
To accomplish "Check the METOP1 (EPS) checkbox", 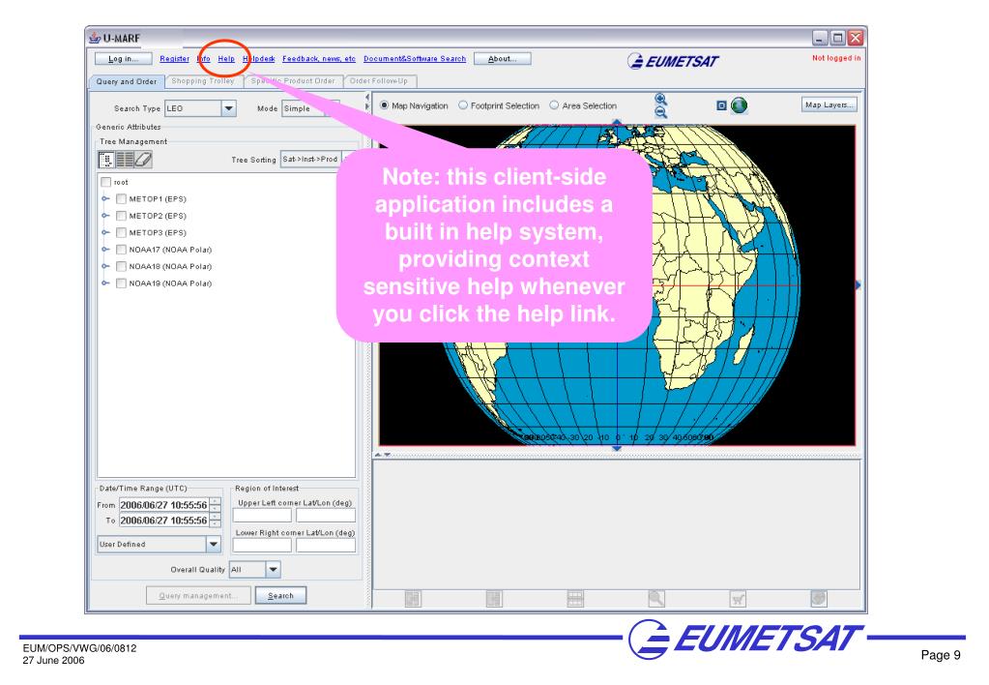I will [121, 199].
